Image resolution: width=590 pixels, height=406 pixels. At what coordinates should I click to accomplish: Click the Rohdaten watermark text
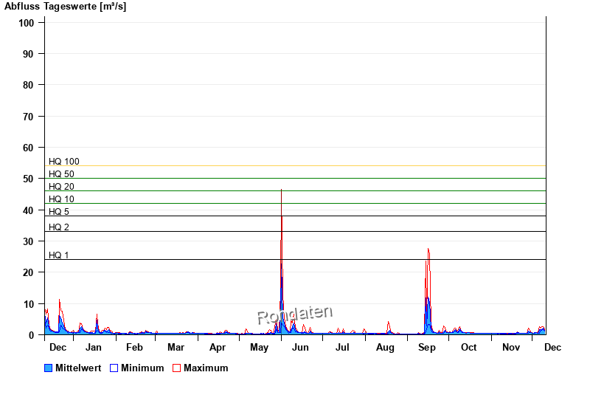pos(295,315)
